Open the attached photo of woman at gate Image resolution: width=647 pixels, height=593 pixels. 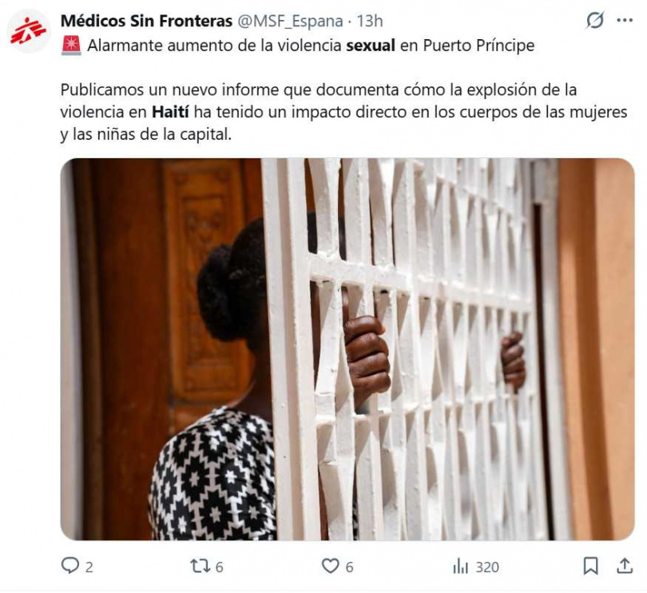347,349
